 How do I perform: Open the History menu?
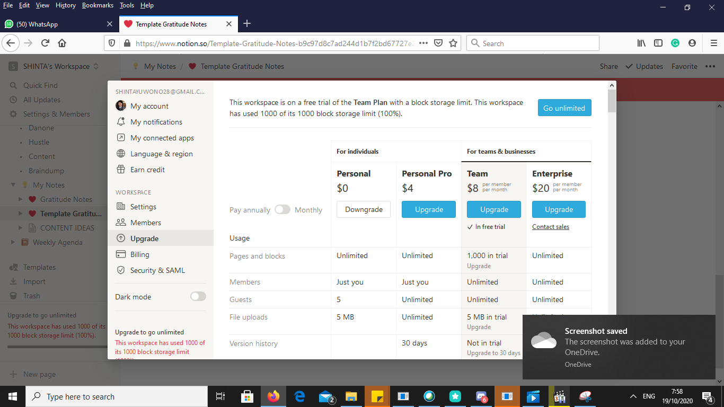tap(65, 5)
